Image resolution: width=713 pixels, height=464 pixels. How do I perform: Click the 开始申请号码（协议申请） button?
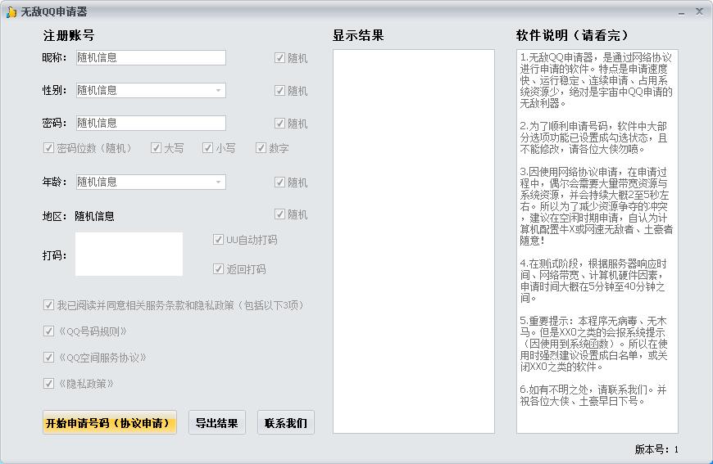tap(109, 423)
